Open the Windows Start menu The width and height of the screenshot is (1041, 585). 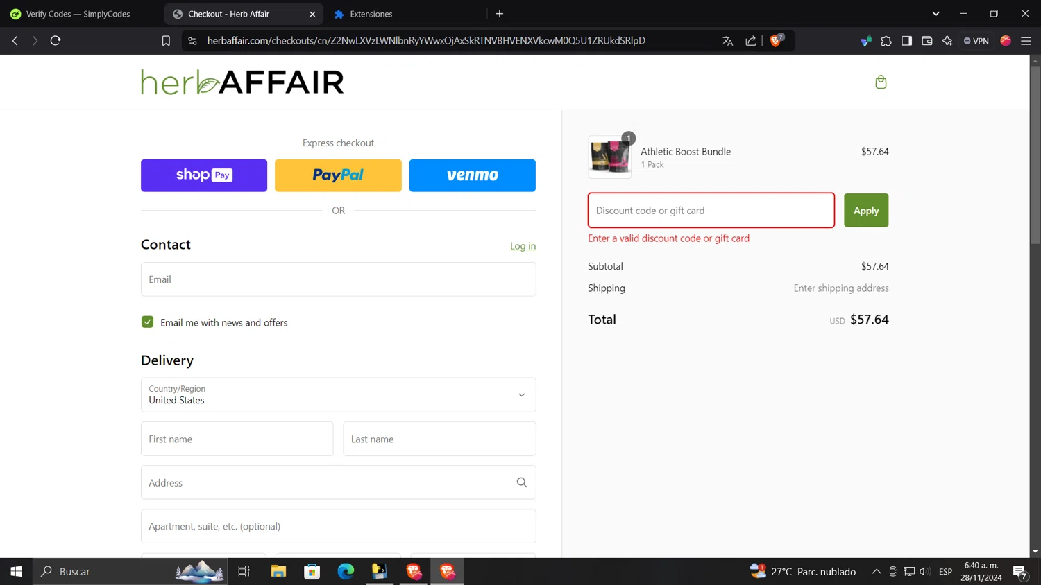16,571
